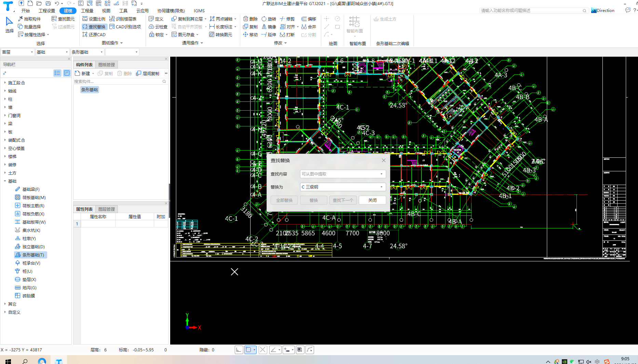Click 设置比例 set scale tool
The width and height of the screenshot is (638, 364).
pos(94,19)
